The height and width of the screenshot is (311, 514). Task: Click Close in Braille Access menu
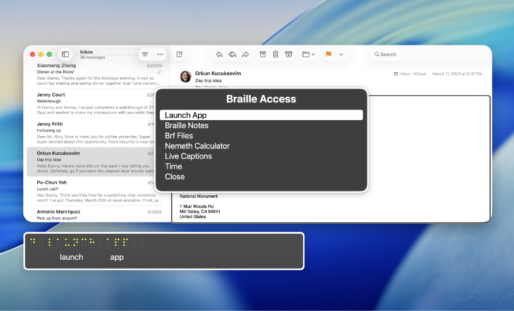click(x=175, y=176)
